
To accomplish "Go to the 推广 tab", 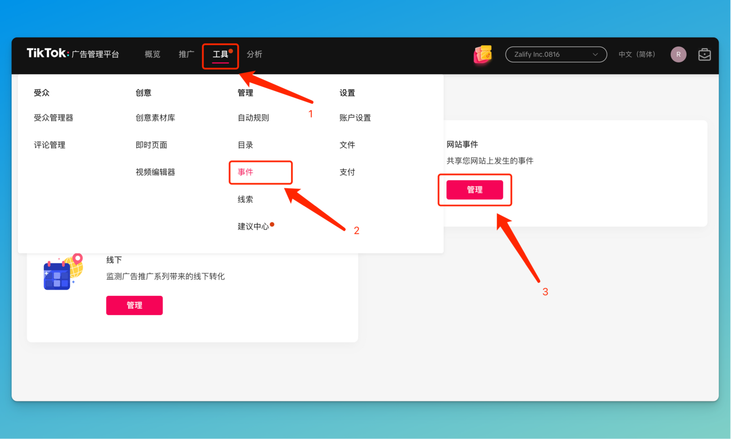I will [186, 54].
